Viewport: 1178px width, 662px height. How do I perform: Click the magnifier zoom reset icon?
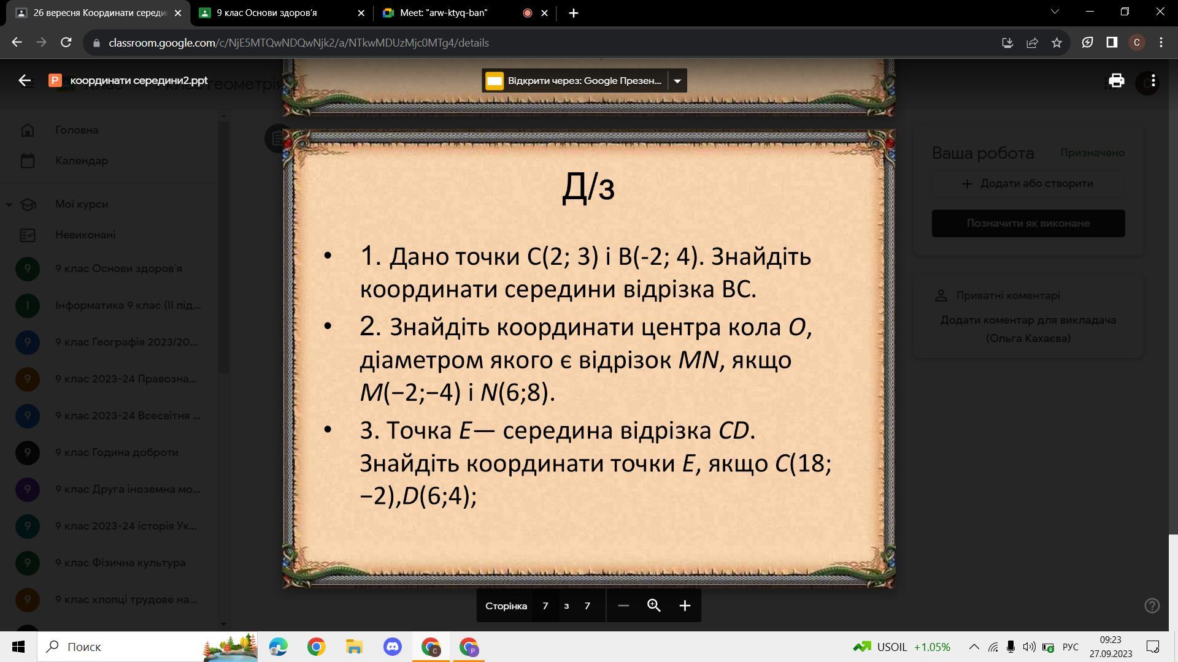point(654,606)
